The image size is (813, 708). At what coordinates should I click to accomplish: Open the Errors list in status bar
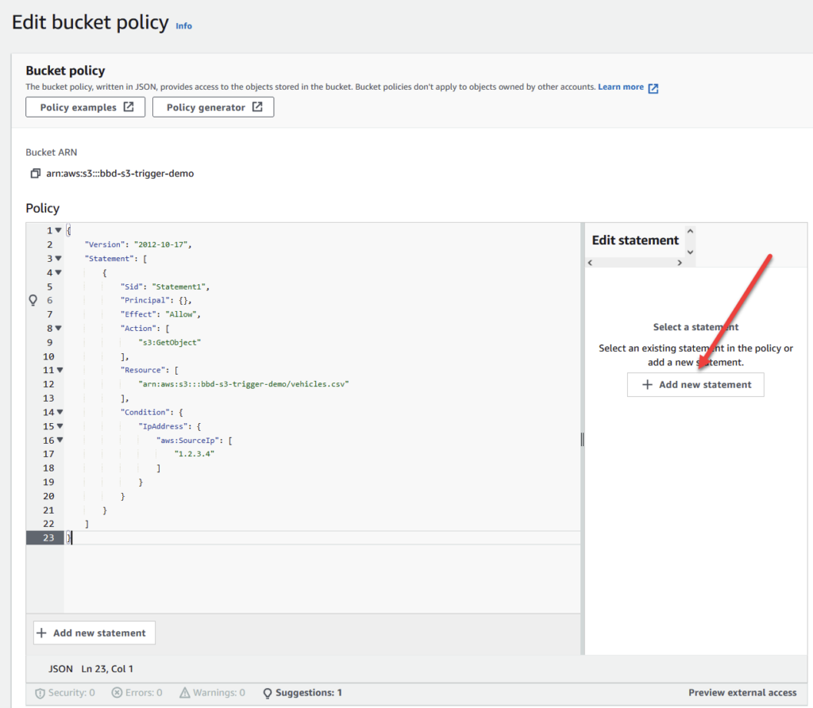click(x=137, y=693)
